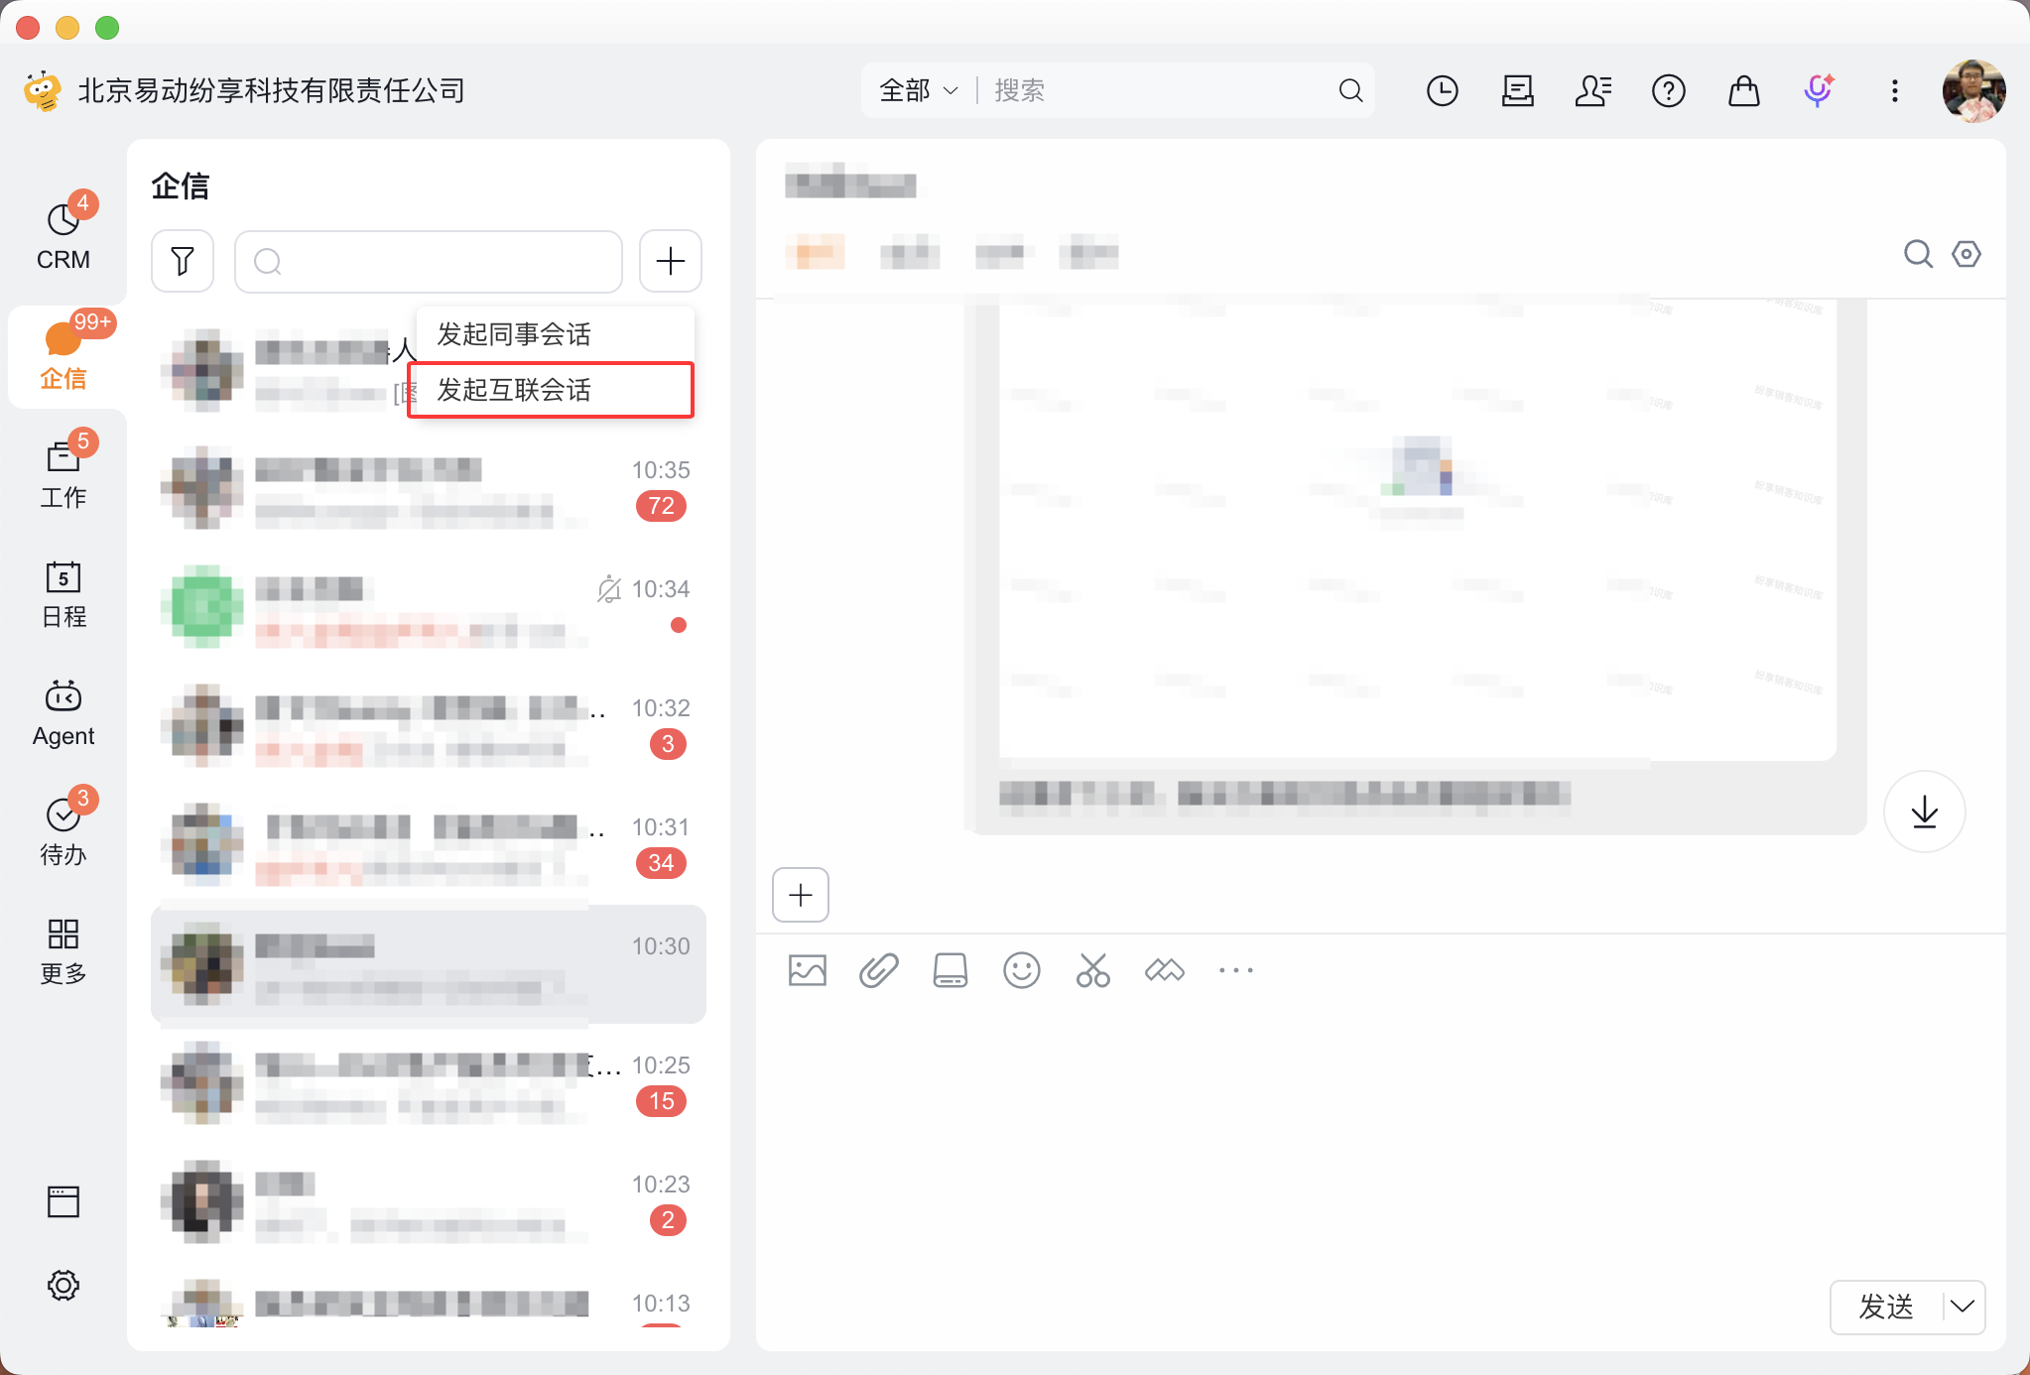Open the muted conversation timed 10:34
The width and height of the screenshot is (2030, 1375).
click(429, 606)
